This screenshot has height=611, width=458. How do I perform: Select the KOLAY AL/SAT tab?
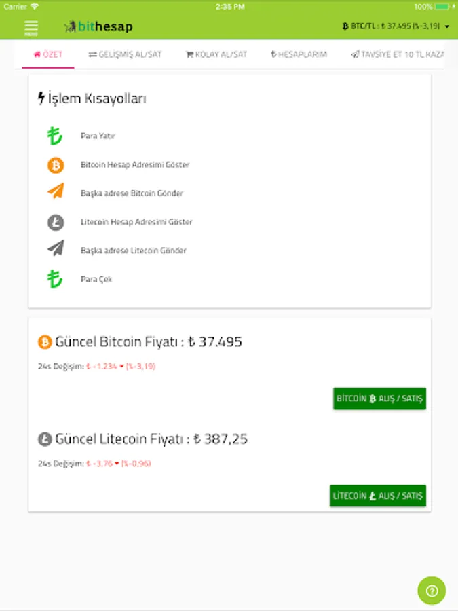point(216,54)
